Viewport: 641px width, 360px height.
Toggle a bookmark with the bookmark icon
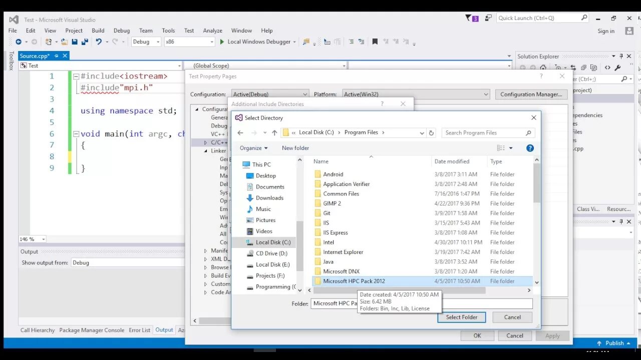(x=375, y=42)
